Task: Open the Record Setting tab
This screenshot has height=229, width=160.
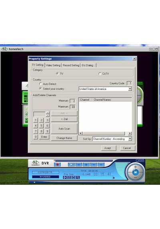Action: click(71, 65)
